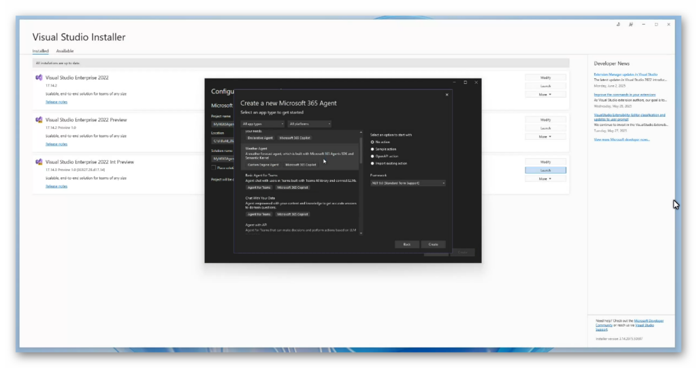
Task: Maximize the dark Configure project window
Action: (466, 82)
